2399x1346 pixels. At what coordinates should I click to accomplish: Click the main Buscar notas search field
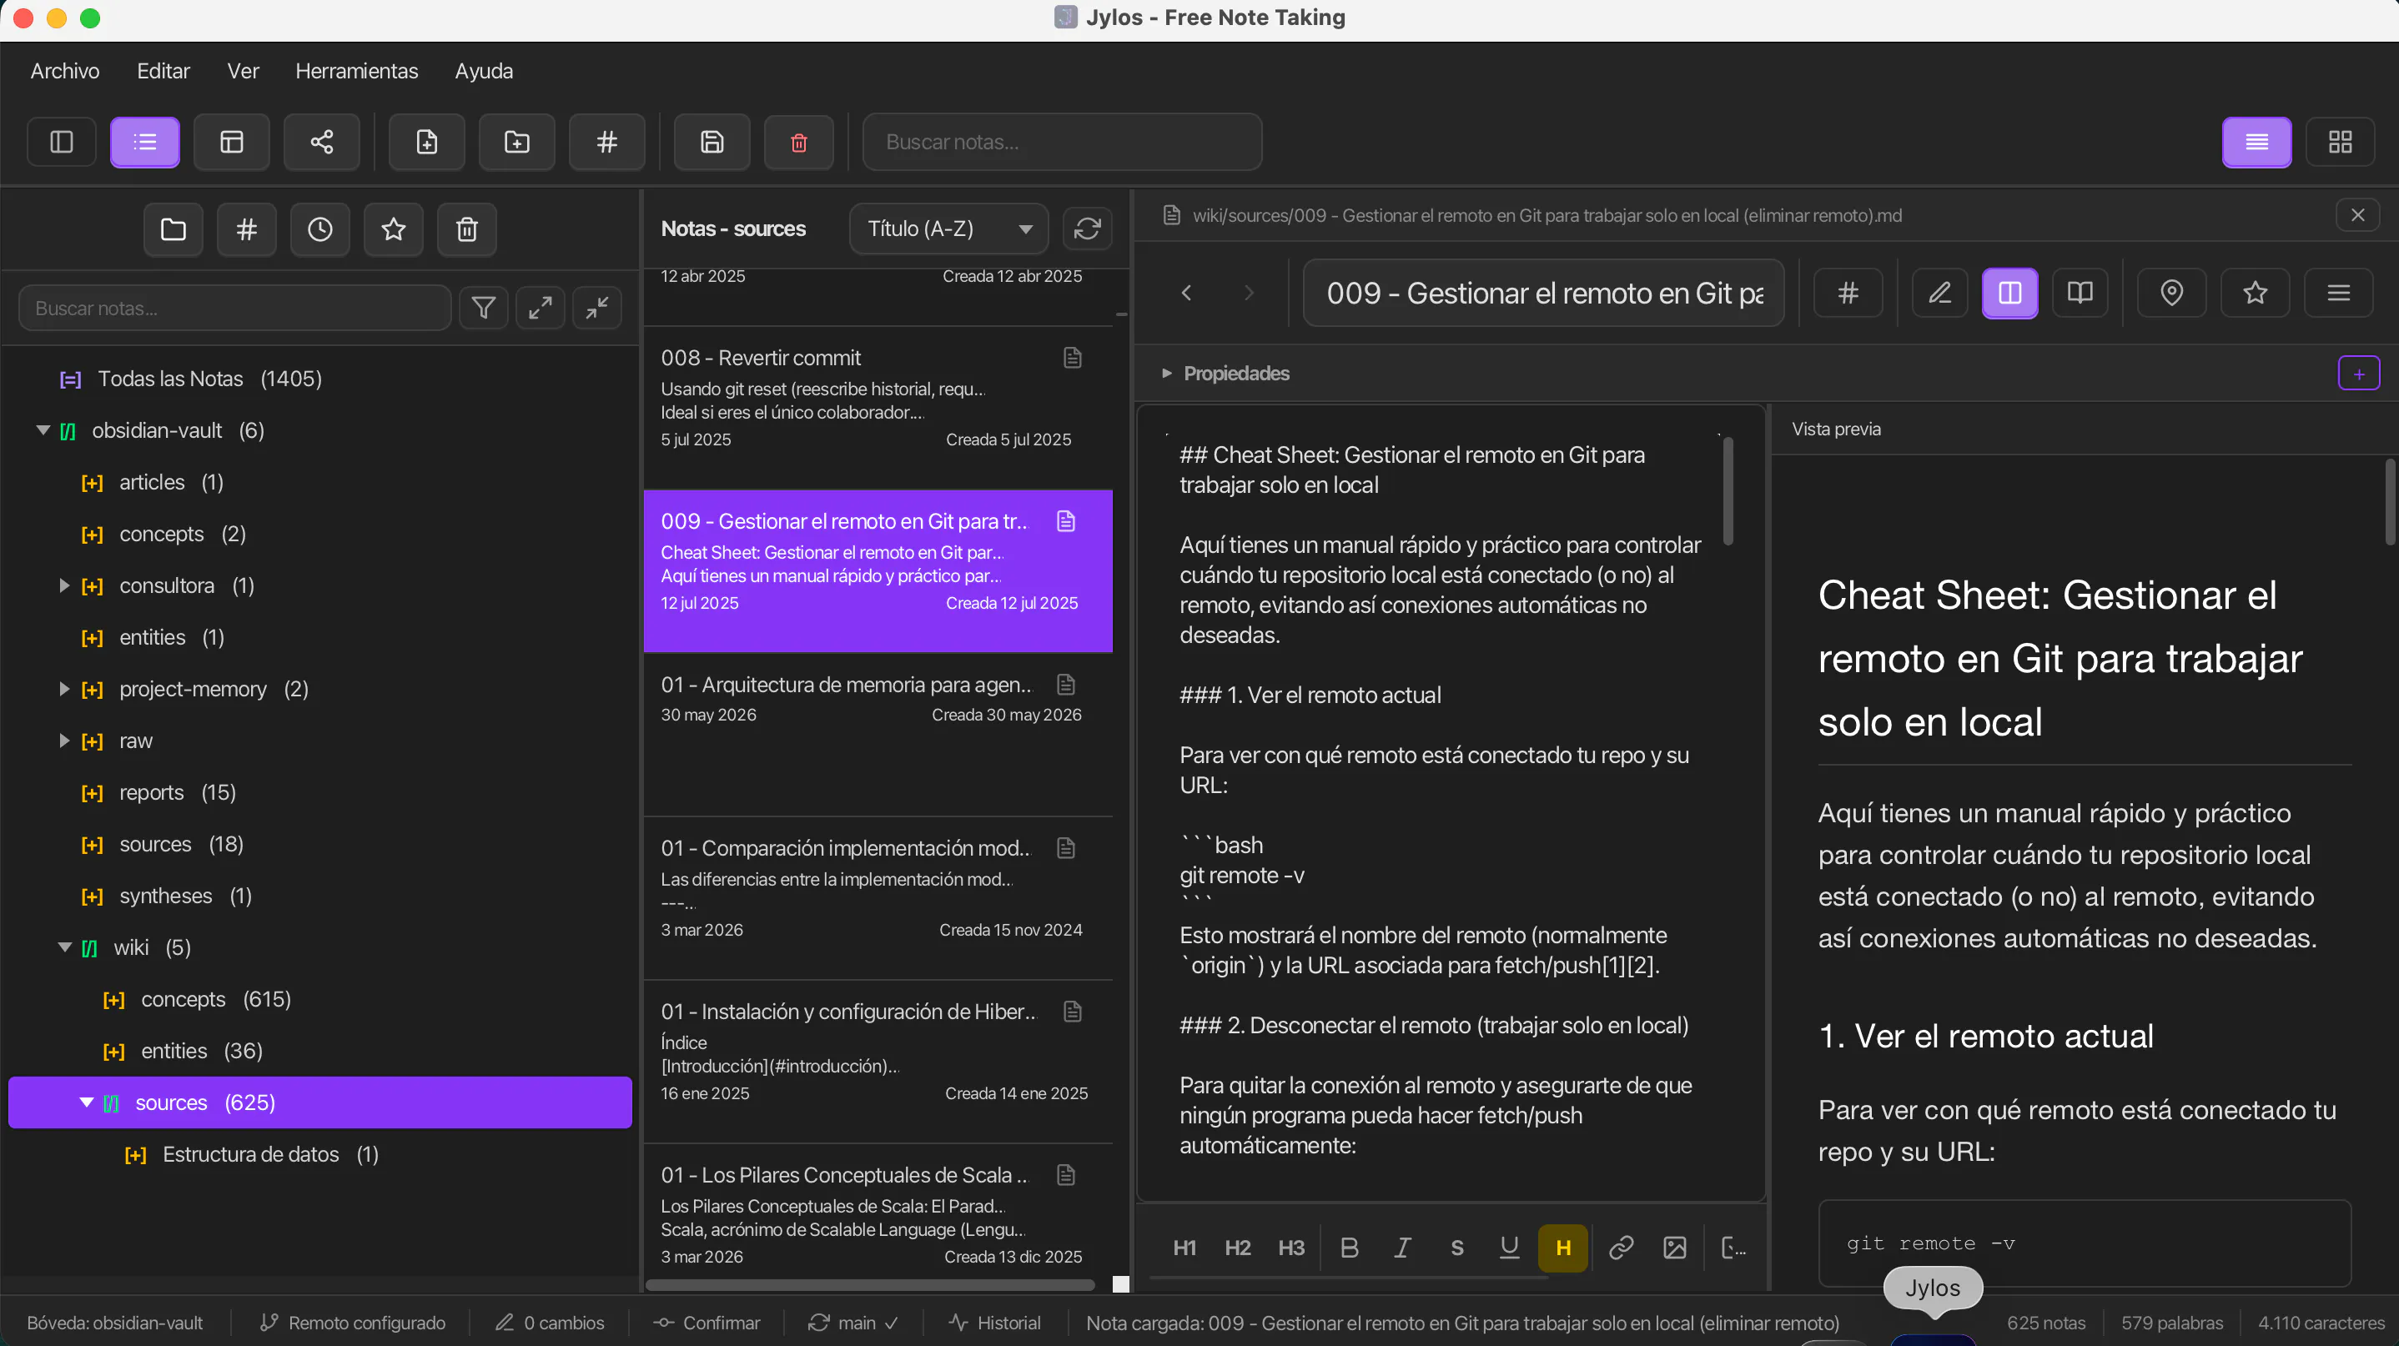coord(1062,142)
